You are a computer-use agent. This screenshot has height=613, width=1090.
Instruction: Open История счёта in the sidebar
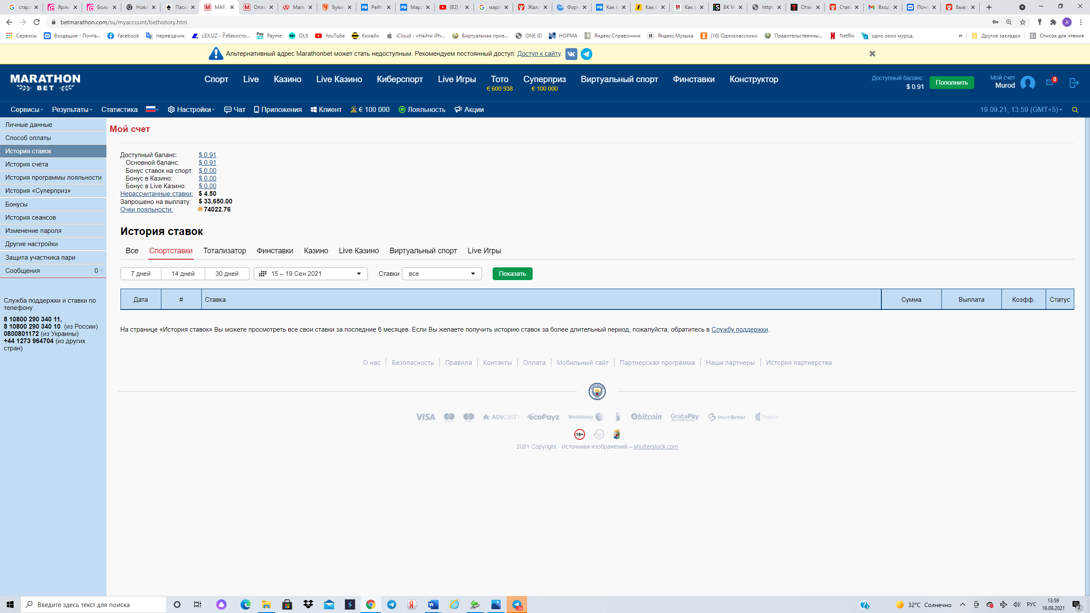26,164
